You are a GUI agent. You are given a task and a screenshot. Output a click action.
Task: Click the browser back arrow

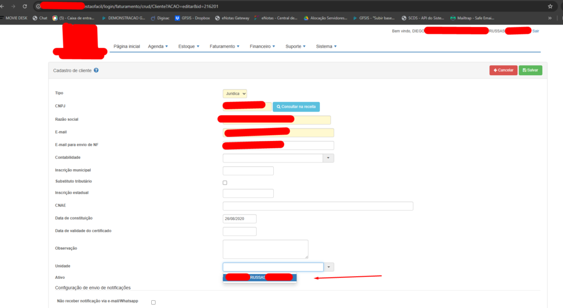point(4,6)
